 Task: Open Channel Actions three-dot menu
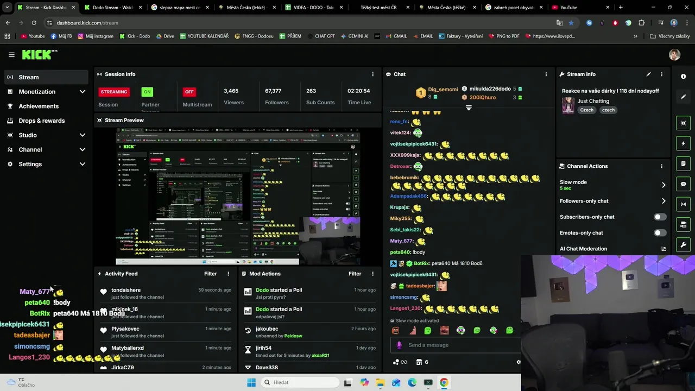click(x=661, y=166)
